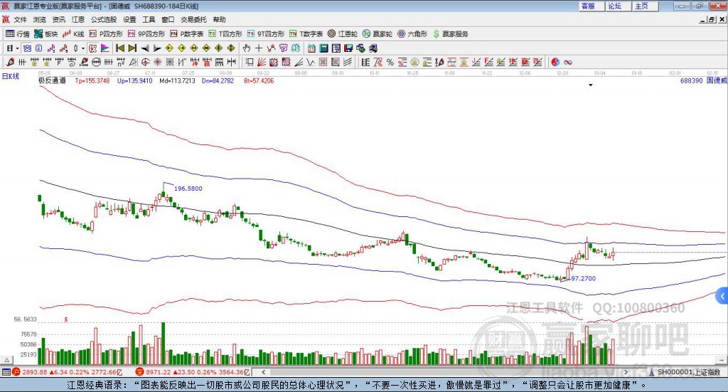Open the 板块 sector view
This screenshot has height=392, width=728.
[x=45, y=34]
